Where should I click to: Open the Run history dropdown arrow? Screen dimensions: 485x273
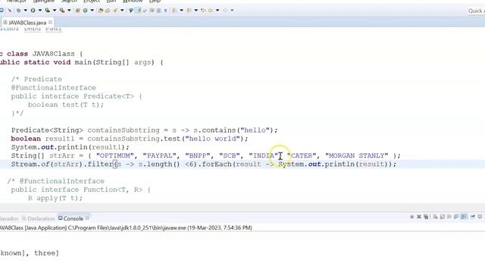40,10
